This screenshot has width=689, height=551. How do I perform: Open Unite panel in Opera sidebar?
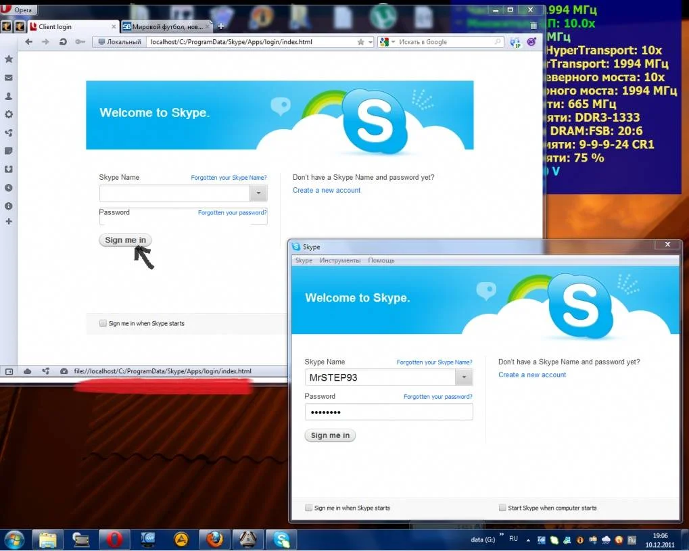point(8,133)
